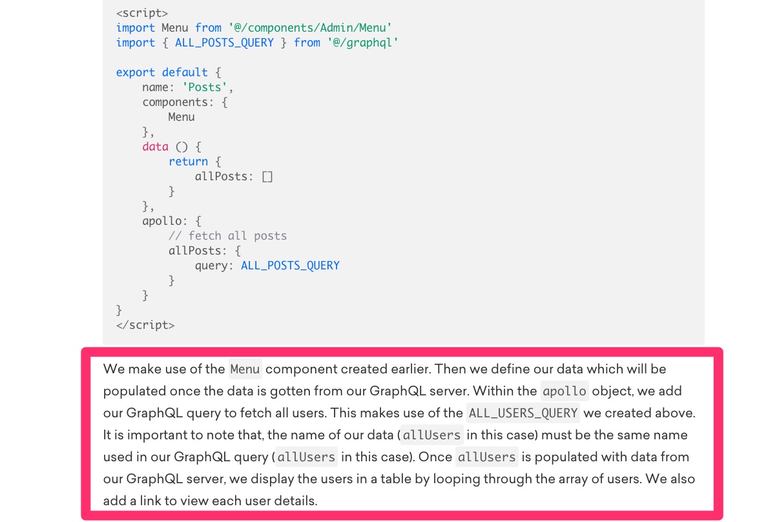The width and height of the screenshot is (777, 522).
Task: Click the 'allUsers' code after 'our data ('
Action: [432, 435]
